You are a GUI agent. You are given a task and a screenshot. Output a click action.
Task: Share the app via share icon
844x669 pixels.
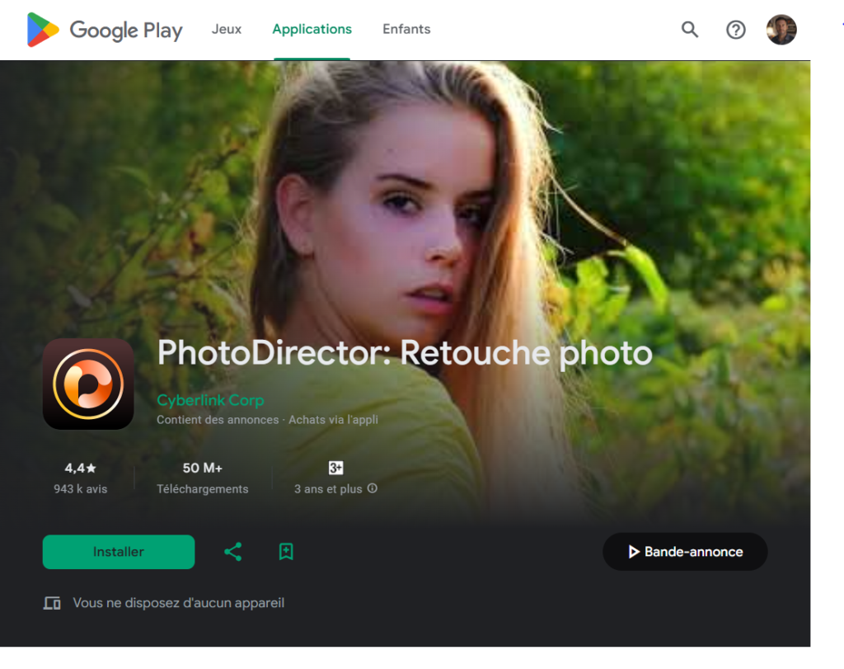click(232, 552)
